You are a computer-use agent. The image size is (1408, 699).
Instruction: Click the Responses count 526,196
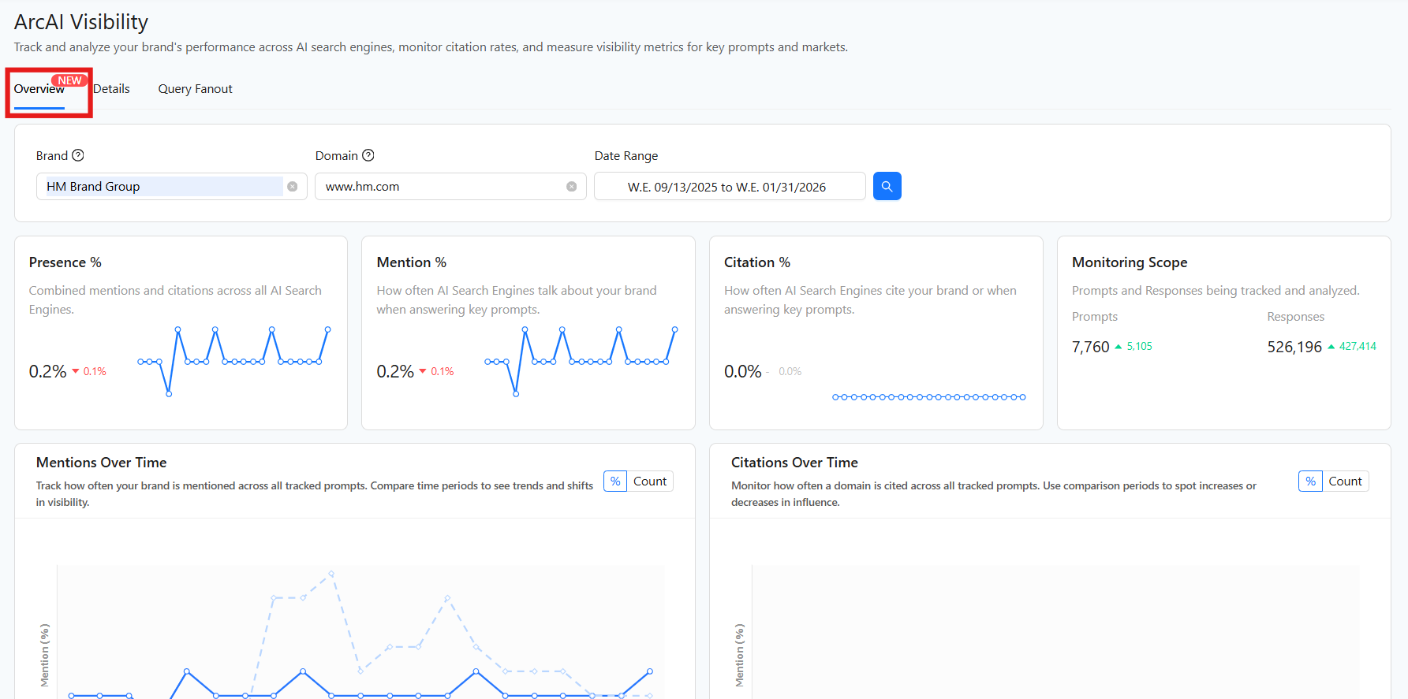(1294, 347)
